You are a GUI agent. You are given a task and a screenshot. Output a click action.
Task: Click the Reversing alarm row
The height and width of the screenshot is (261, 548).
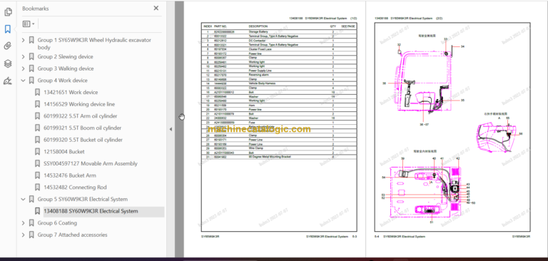point(279,75)
